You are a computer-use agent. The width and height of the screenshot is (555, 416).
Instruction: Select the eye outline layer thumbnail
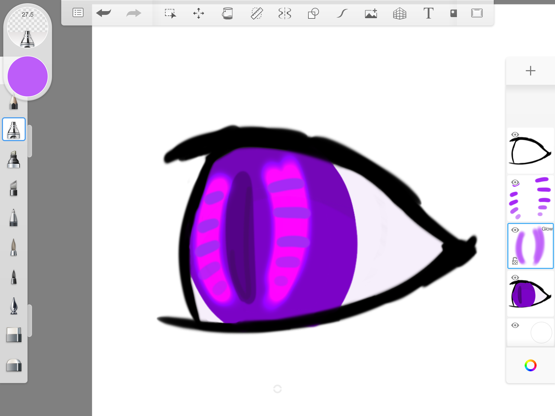click(530, 151)
